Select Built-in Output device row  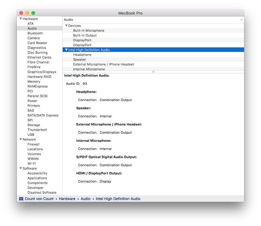153,35
